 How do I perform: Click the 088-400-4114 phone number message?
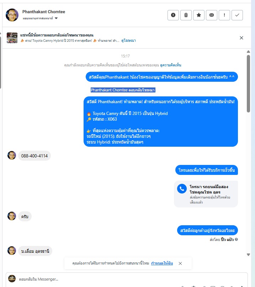[34, 156]
